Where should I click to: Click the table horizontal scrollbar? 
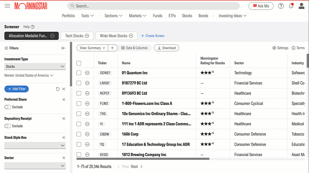(143, 159)
